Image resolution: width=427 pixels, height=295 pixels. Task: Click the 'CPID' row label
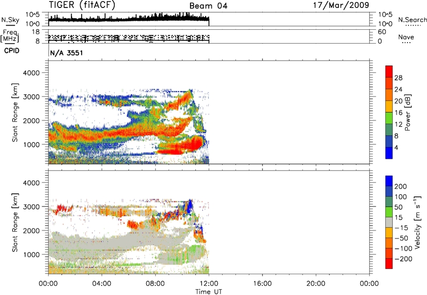tap(12, 51)
